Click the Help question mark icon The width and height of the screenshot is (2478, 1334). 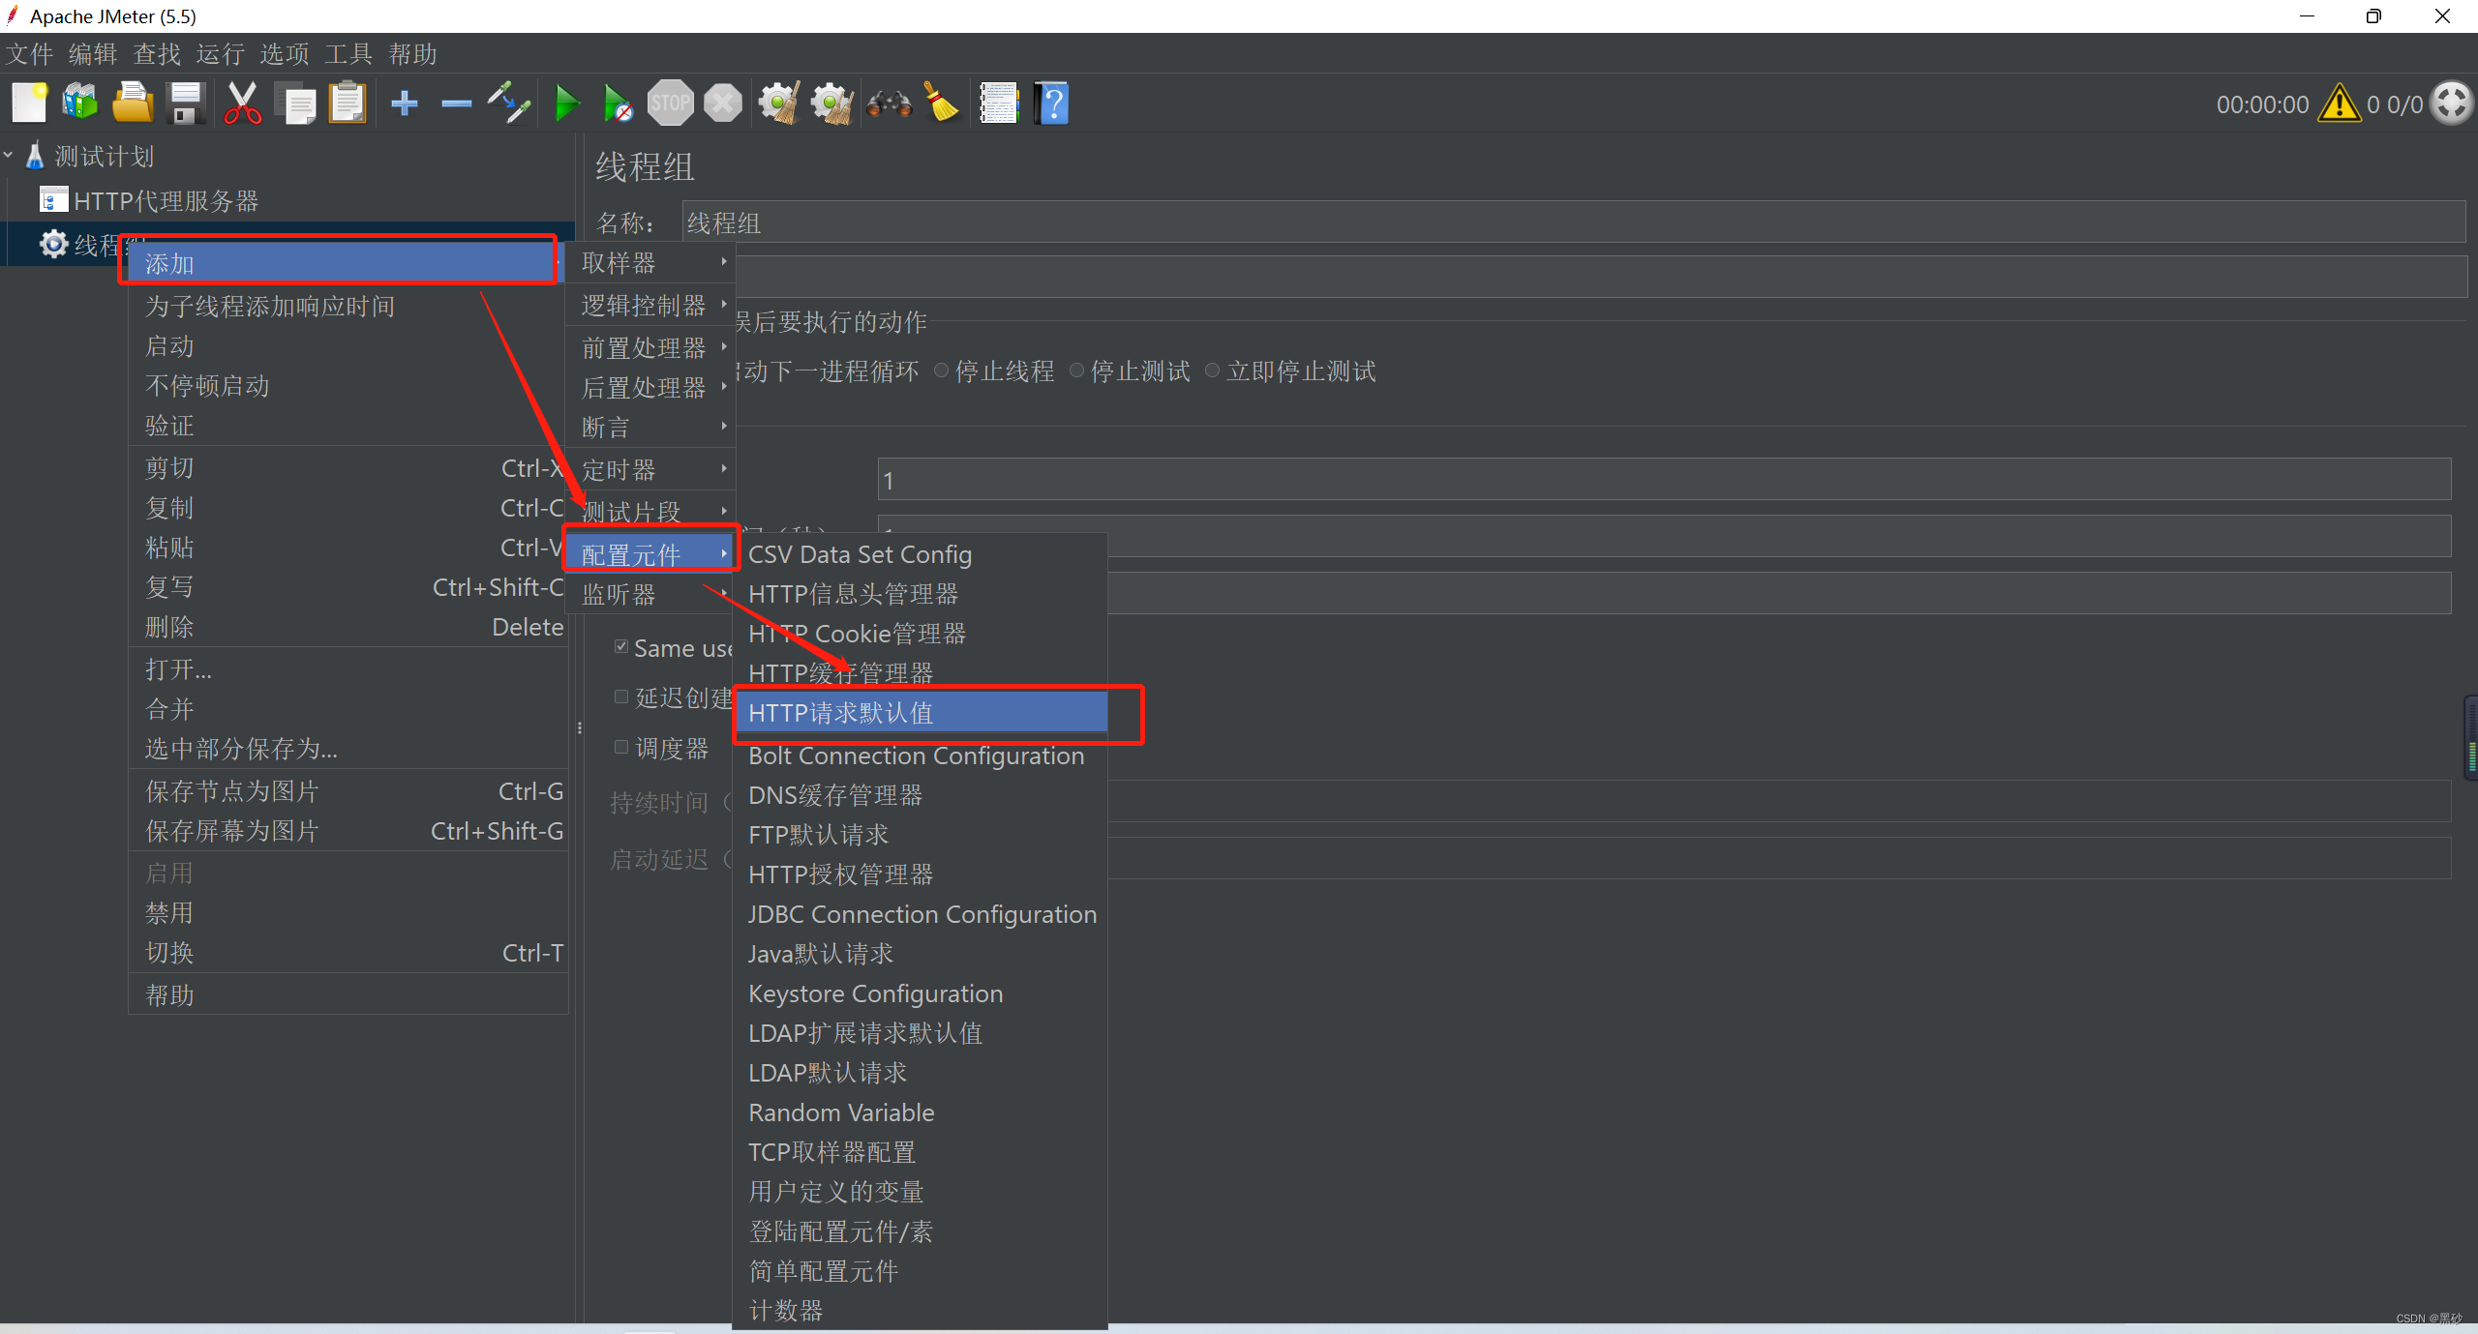(x=1052, y=104)
